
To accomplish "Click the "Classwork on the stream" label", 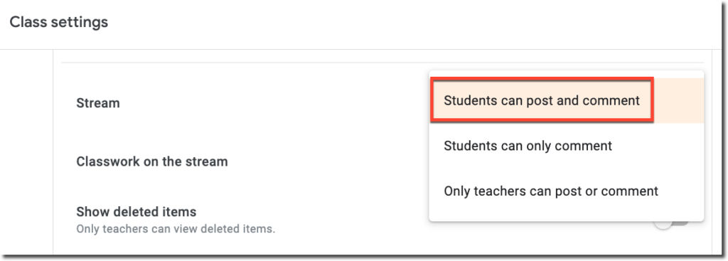I will coord(152,161).
